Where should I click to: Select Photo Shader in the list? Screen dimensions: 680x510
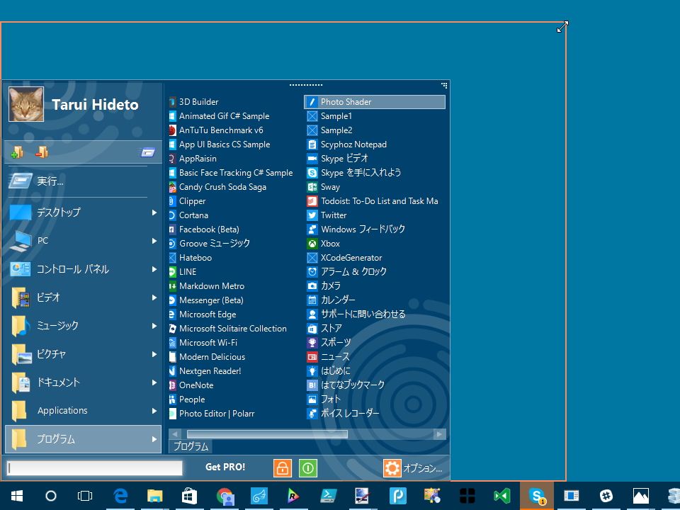375,102
